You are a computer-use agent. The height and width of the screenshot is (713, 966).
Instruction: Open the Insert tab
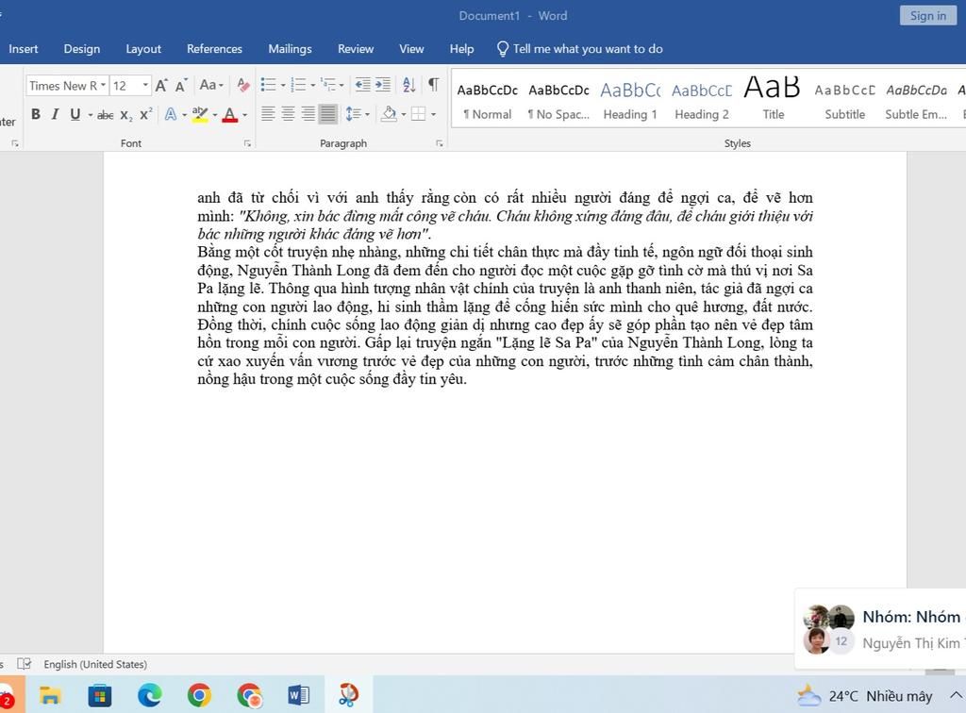(x=24, y=49)
